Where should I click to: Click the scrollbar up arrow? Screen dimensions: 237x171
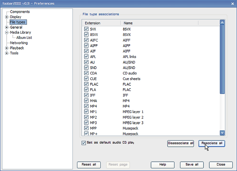(222, 22)
